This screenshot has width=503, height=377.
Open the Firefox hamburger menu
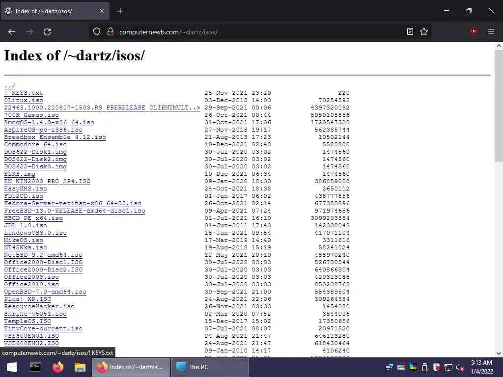coord(491,31)
